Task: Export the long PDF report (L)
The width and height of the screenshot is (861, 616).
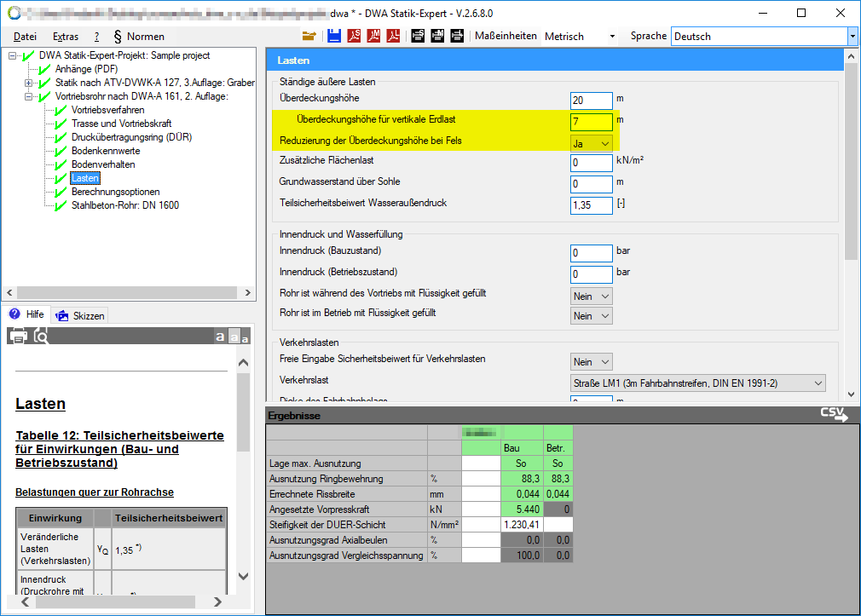Action: [393, 36]
